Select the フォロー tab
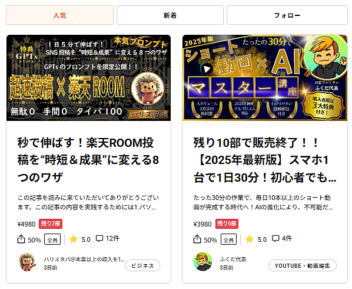Image resolution: width=352 pixels, height=289 pixels. pos(287,15)
